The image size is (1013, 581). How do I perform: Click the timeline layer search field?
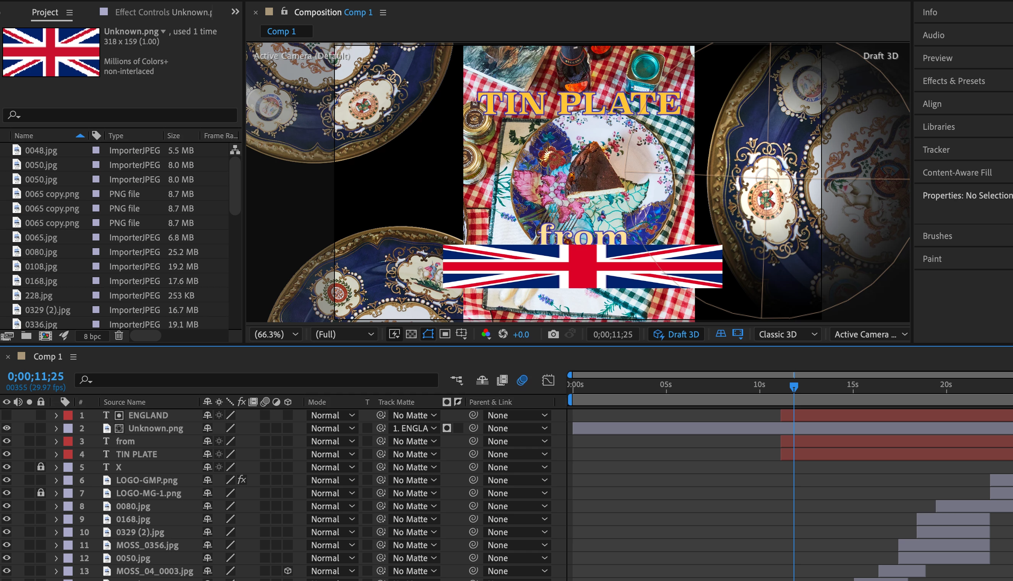point(256,380)
